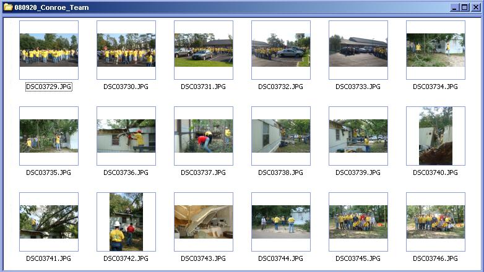
Task: Select the DSC03738.JPG thumbnail image
Action: pos(281,136)
